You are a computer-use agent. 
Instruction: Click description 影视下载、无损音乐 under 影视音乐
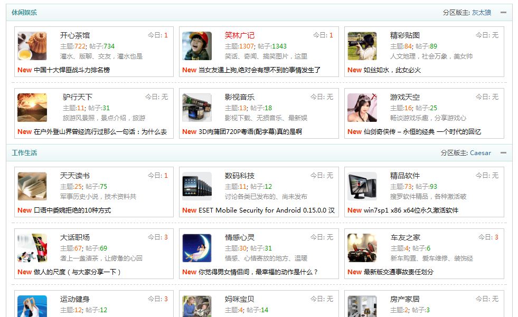266,118
